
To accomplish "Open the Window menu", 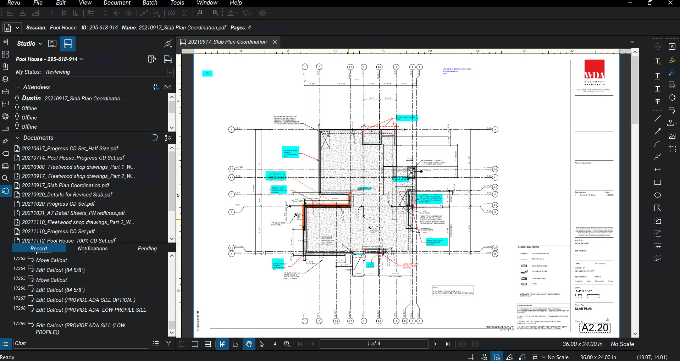I will coord(207,3).
